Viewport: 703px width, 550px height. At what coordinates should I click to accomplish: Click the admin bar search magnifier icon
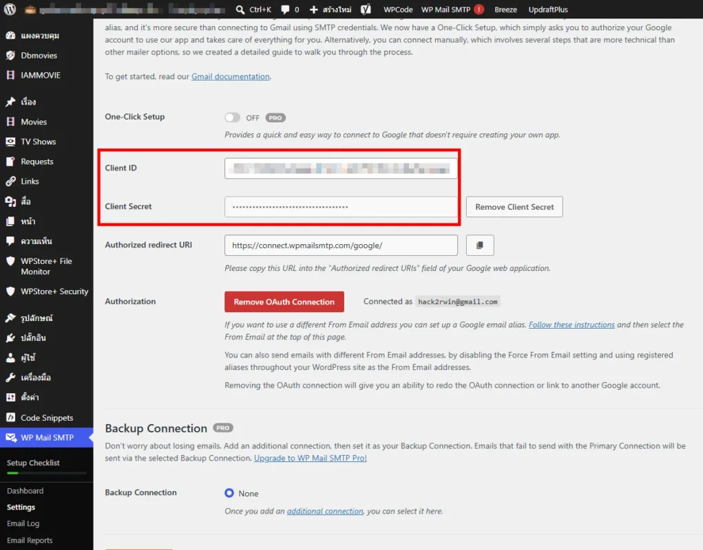(x=240, y=10)
